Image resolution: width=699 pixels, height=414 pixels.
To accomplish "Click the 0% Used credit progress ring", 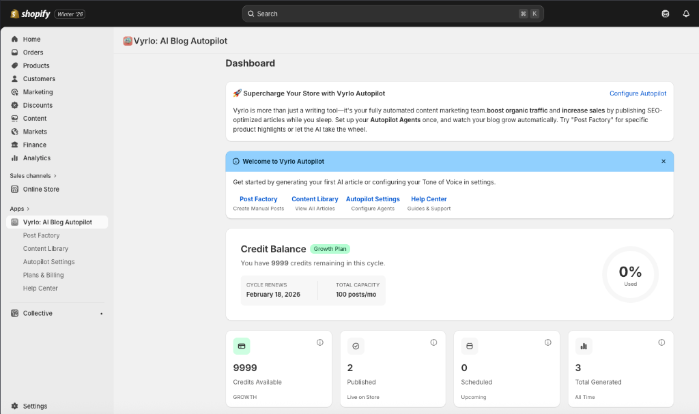I will (x=630, y=274).
